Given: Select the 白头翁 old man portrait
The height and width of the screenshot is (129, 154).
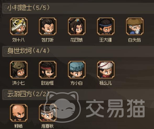Looking at the screenshot, I should (135, 26).
